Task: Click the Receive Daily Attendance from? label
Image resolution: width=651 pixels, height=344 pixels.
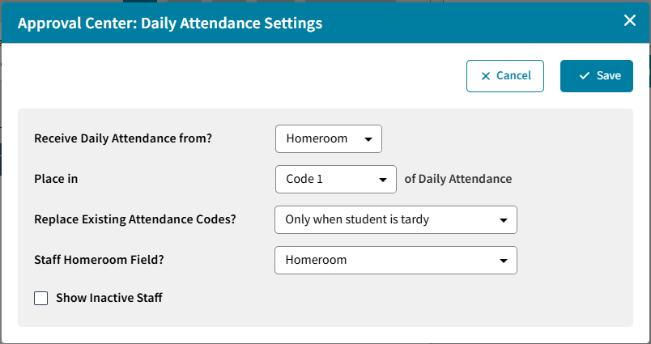Action: 123,138
